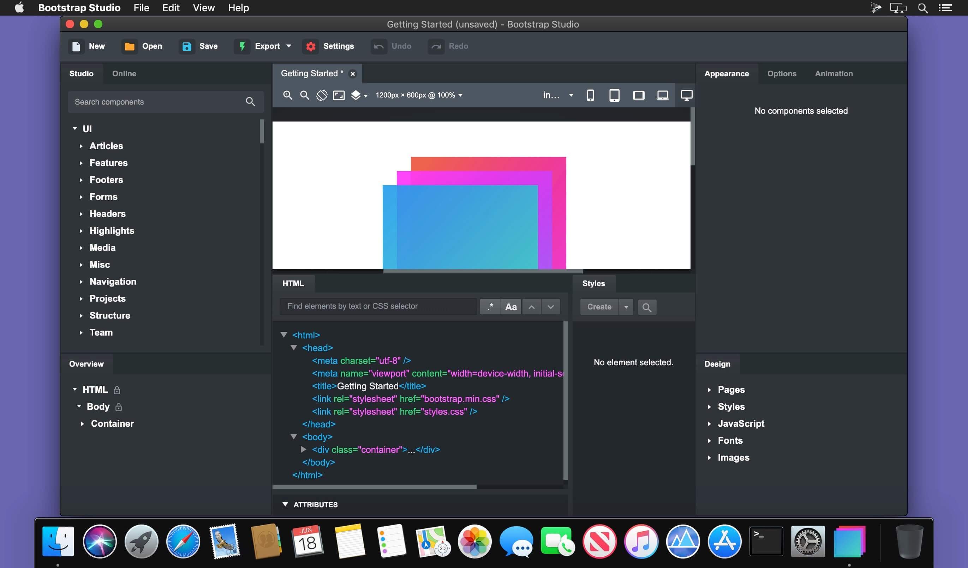Toggle regex matching in the HTML search bar
The width and height of the screenshot is (968, 568).
[x=490, y=306]
